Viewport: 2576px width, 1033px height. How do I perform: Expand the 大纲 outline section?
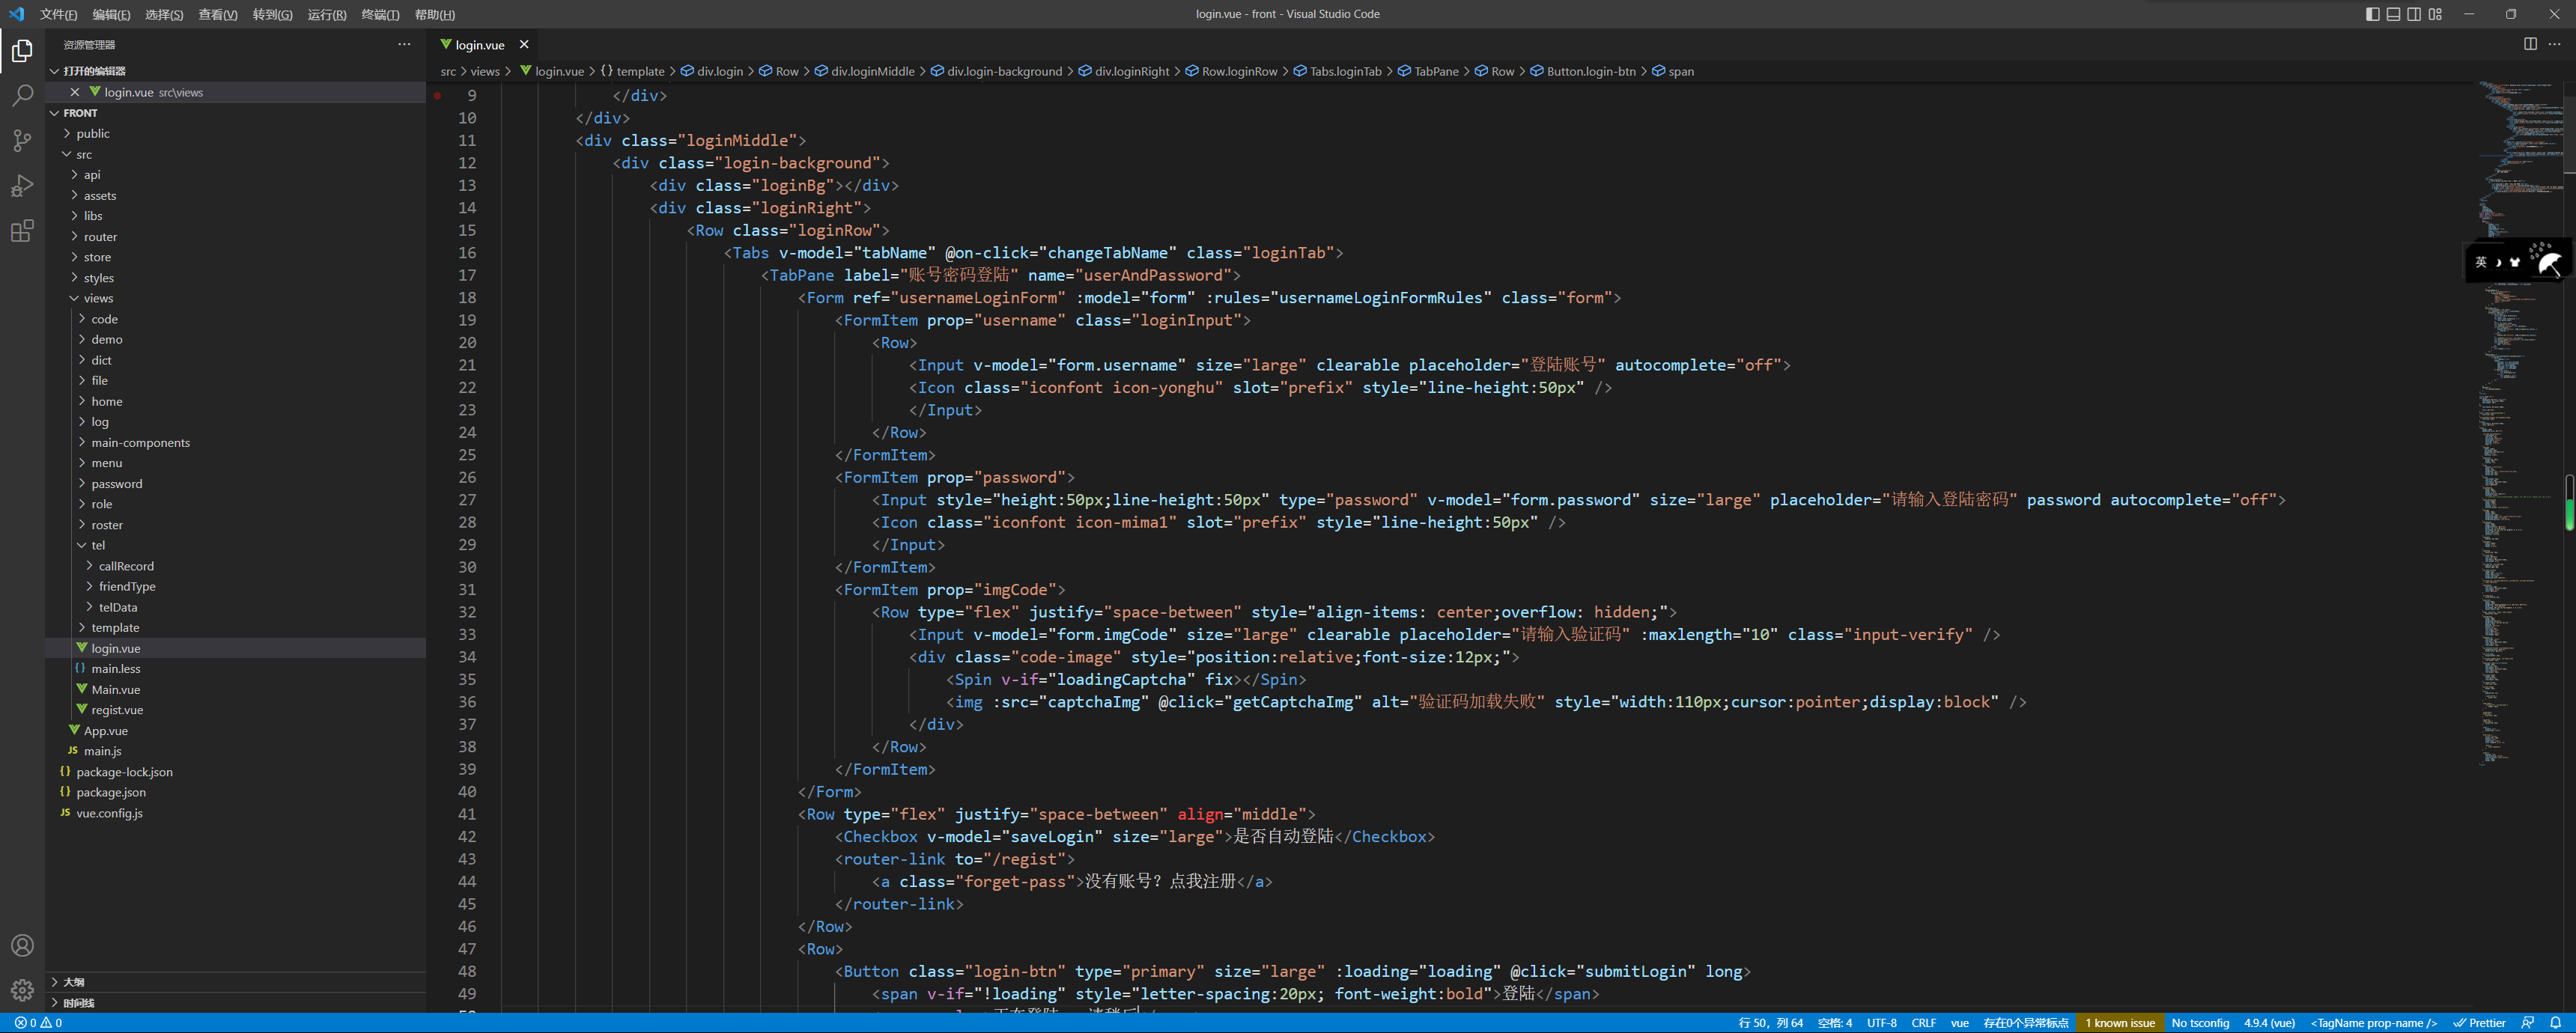click(73, 982)
